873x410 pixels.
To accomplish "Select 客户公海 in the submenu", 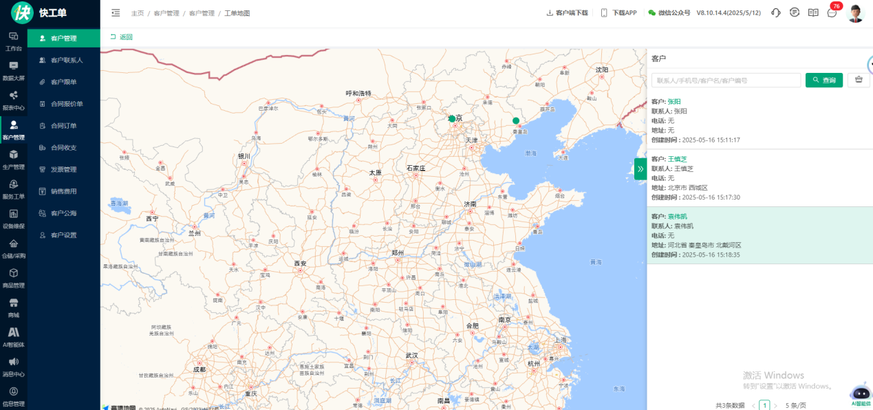I will pos(63,213).
